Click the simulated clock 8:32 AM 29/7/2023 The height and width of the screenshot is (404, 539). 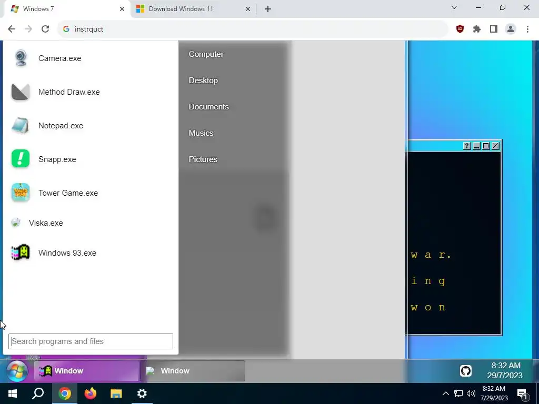click(x=505, y=370)
